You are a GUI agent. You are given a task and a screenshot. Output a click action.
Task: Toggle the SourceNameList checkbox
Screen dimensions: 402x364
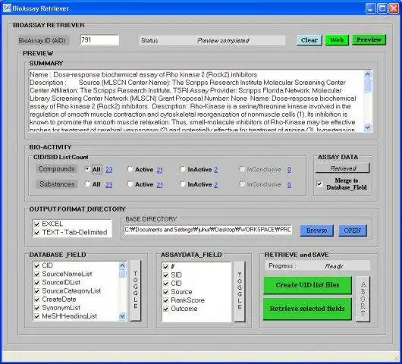coord(37,275)
